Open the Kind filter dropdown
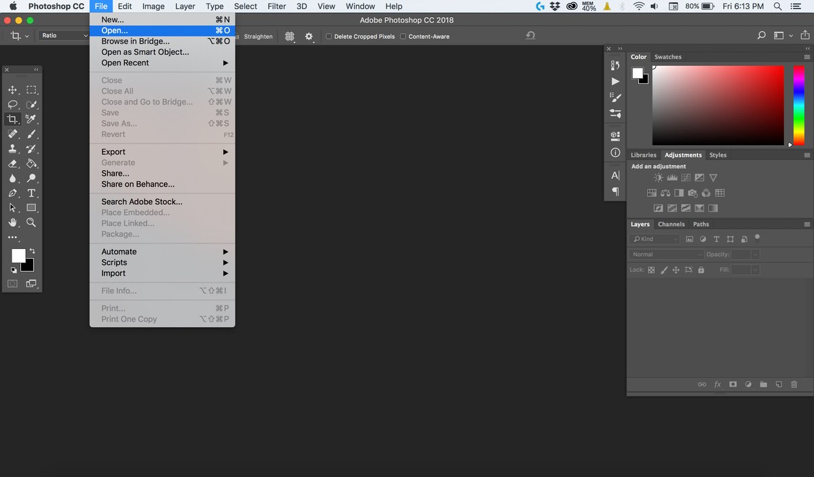The width and height of the screenshot is (814, 477). pyautogui.click(x=655, y=239)
